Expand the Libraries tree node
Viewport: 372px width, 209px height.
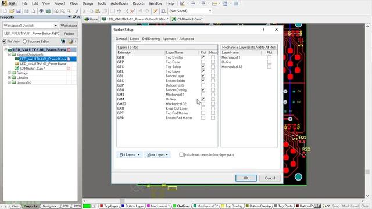[x=9, y=77]
